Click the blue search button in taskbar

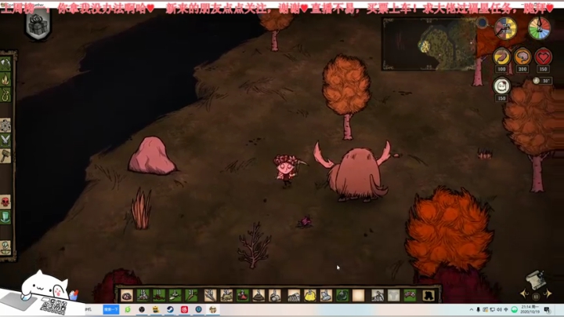coord(111,309)
